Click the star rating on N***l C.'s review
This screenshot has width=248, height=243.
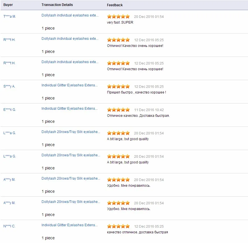click(118, 226)
